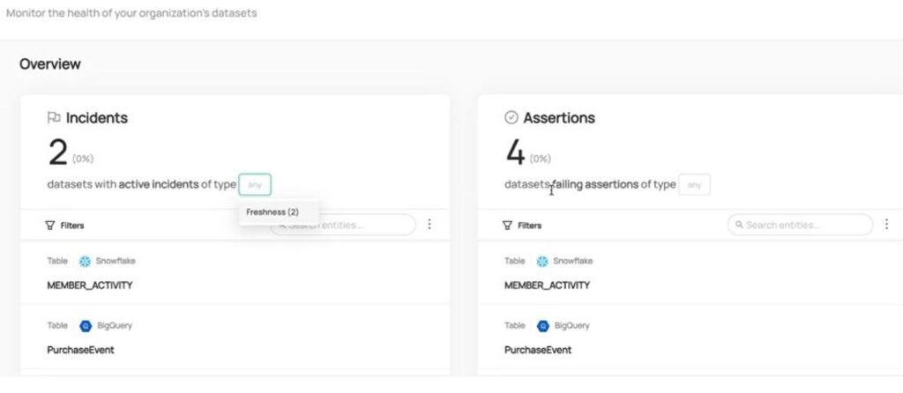Open MEMBER_ACTIVITY table under Assertions
Image resolution: width=903 pixels, height=393 pixels.
point(547,285)
